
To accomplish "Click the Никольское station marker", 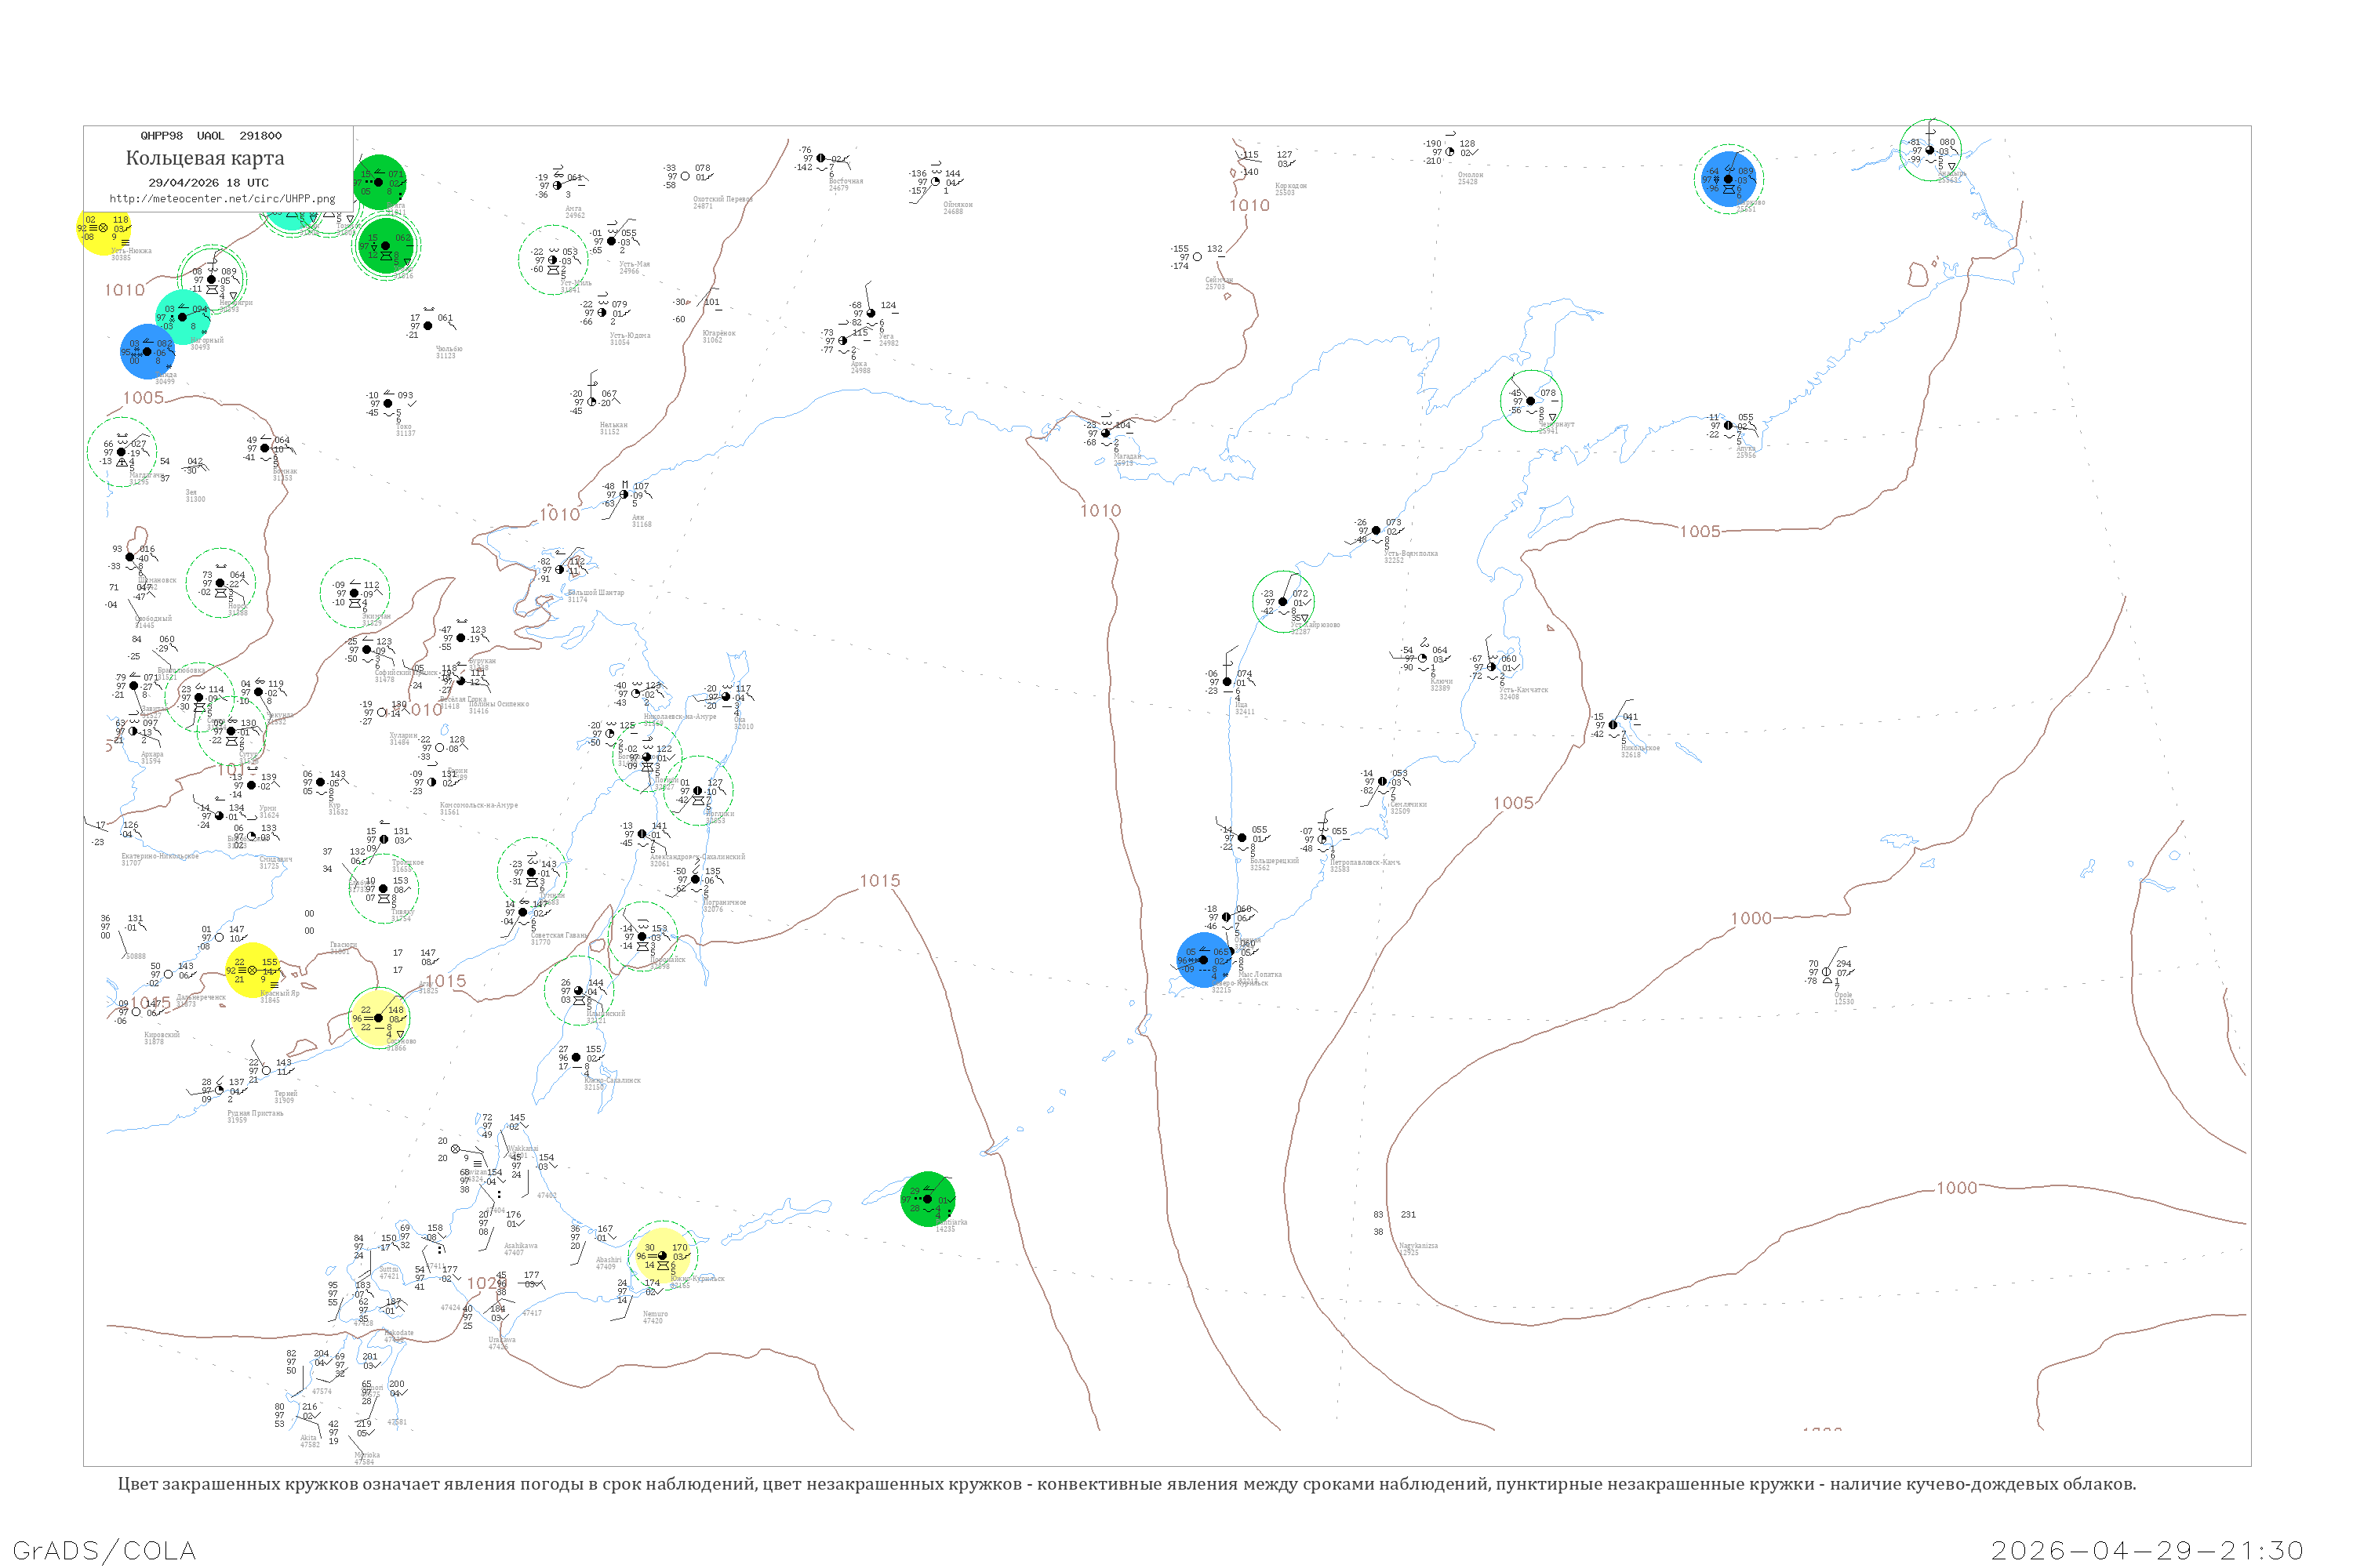I will 1613,725.
